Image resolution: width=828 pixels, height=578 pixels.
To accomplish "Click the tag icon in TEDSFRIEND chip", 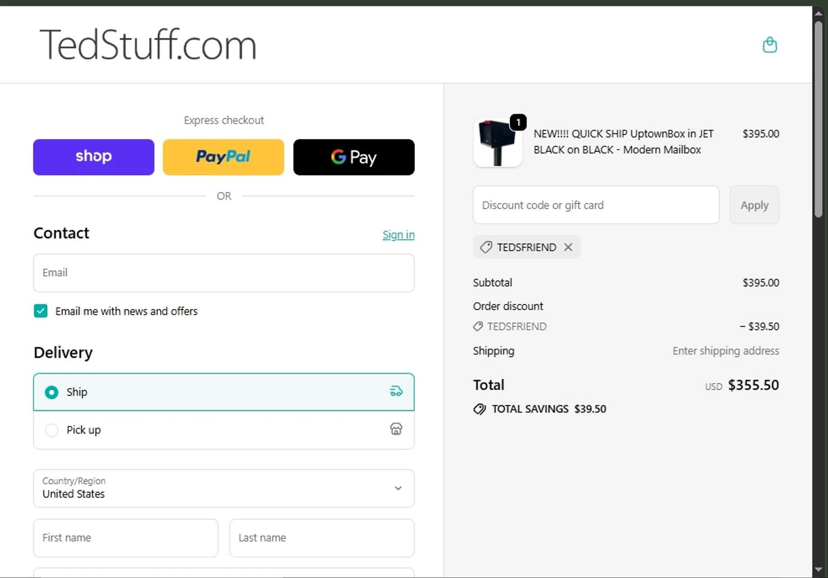I will (x=486, y=247).
